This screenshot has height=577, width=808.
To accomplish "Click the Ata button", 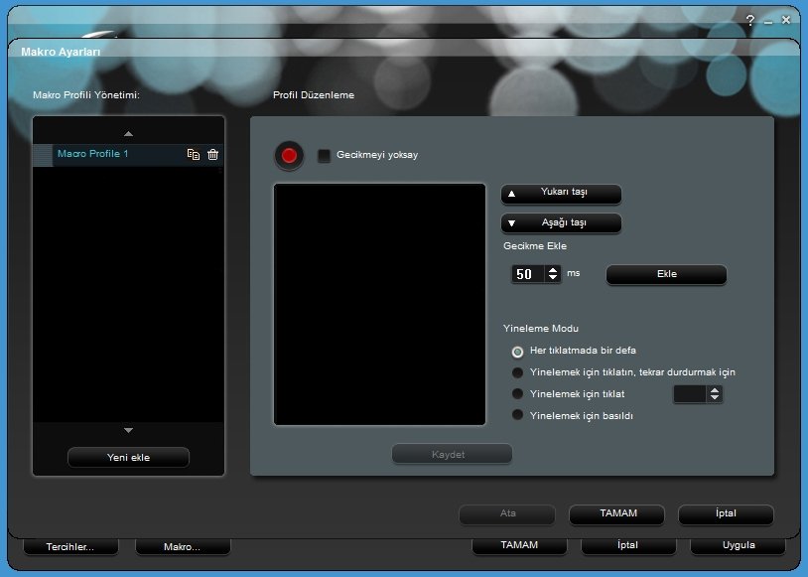I will click(x=507, y=514).
